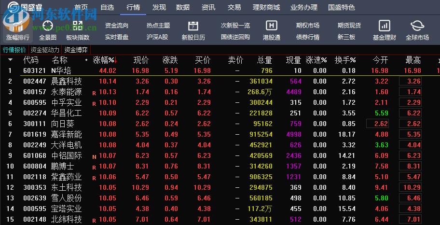The width and height of the screenshot is (440, 225).
Task: Select the 行情报价 sub-tab
Action: 14,50
